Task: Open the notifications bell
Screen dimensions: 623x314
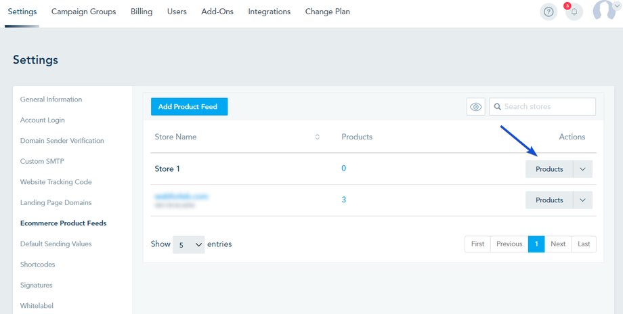Action: [574, 12]
